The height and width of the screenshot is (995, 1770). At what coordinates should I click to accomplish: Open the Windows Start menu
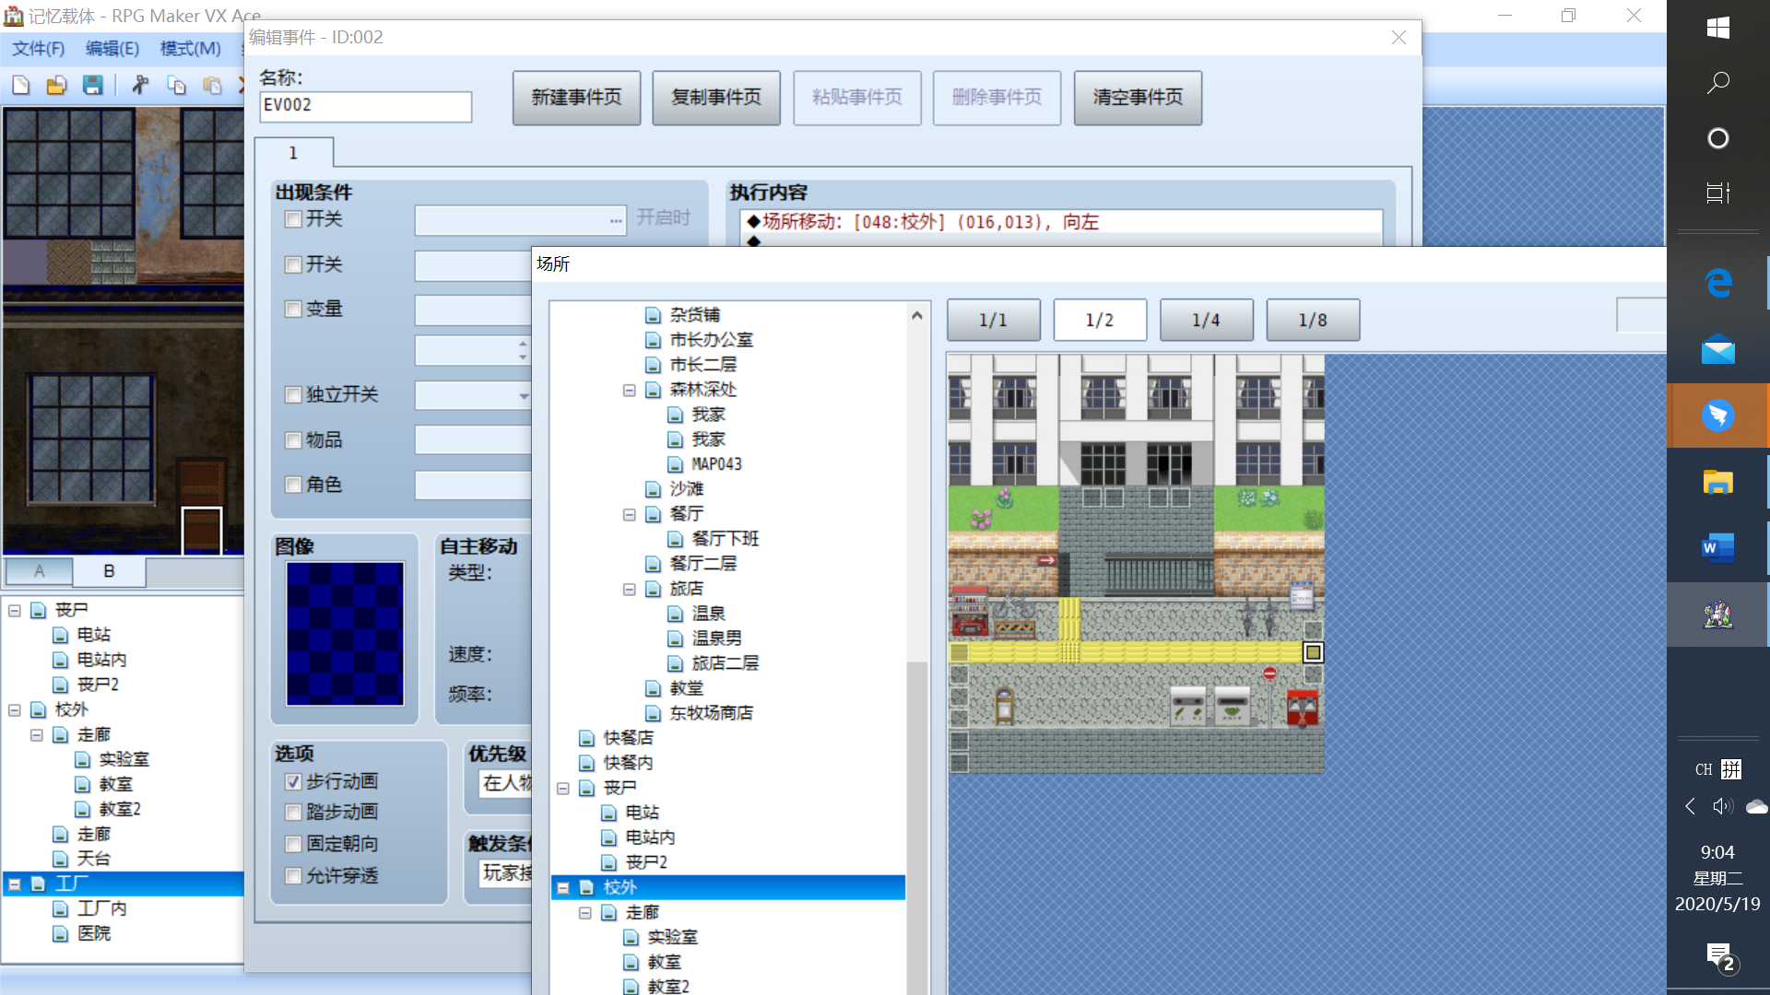pyautogui.click(x=1717, y=28)
